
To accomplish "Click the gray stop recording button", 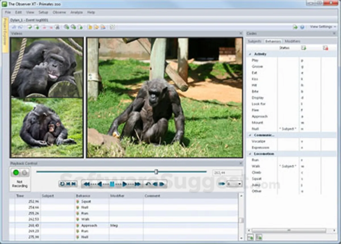I will (25, 172).
